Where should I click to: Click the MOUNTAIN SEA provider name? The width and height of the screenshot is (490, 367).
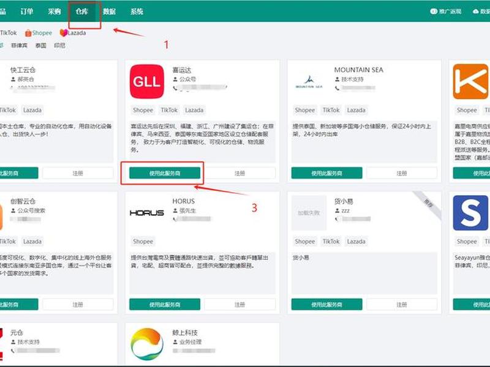point(359,70)
